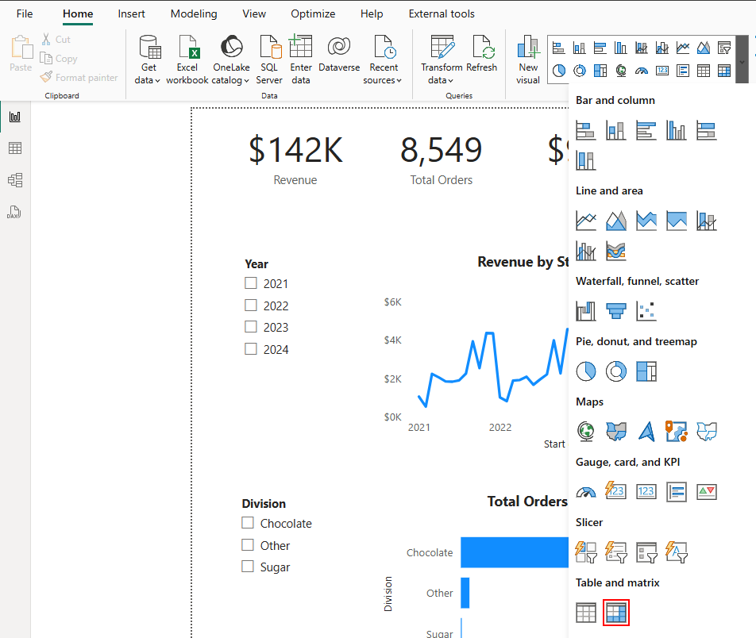Choose the scatter chart in the Waterfall section
756x638 pixels.
tap(646, 311)
